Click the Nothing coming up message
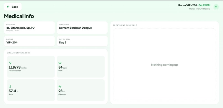 tap(164, 65)
